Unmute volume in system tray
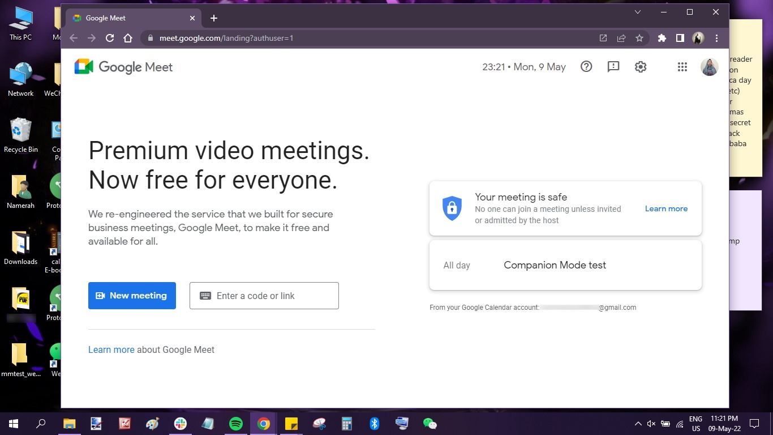The image size is (773, 435). (651, 424)
